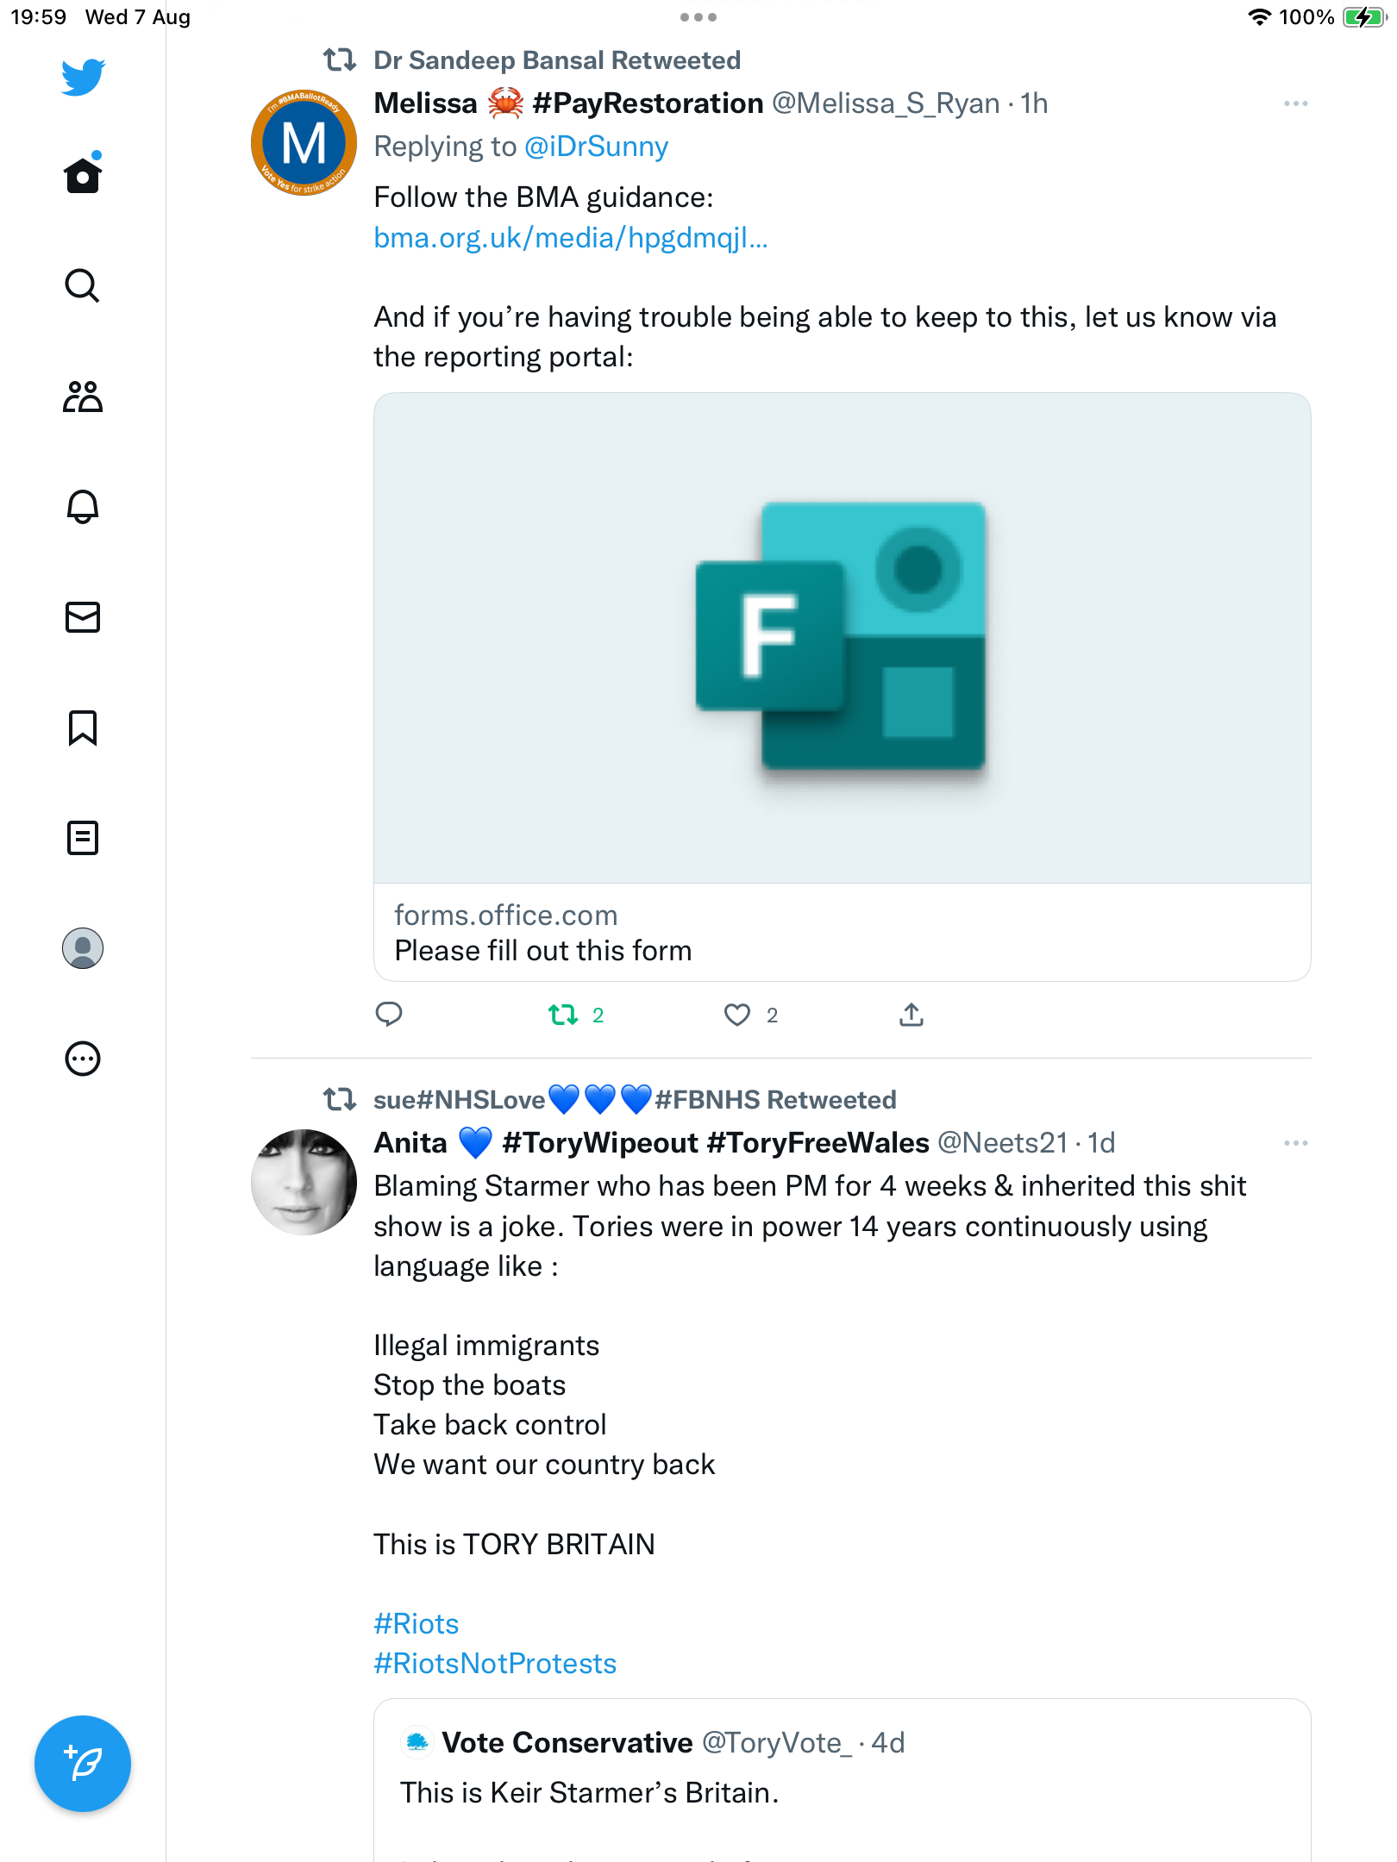Open Communities people icon in sidebar
Image resolution: width=1397 pixels, height=1862 pixels.
coord(83,397)
